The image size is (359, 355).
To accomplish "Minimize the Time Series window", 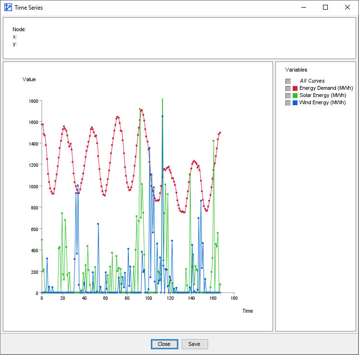I will 303,7.
